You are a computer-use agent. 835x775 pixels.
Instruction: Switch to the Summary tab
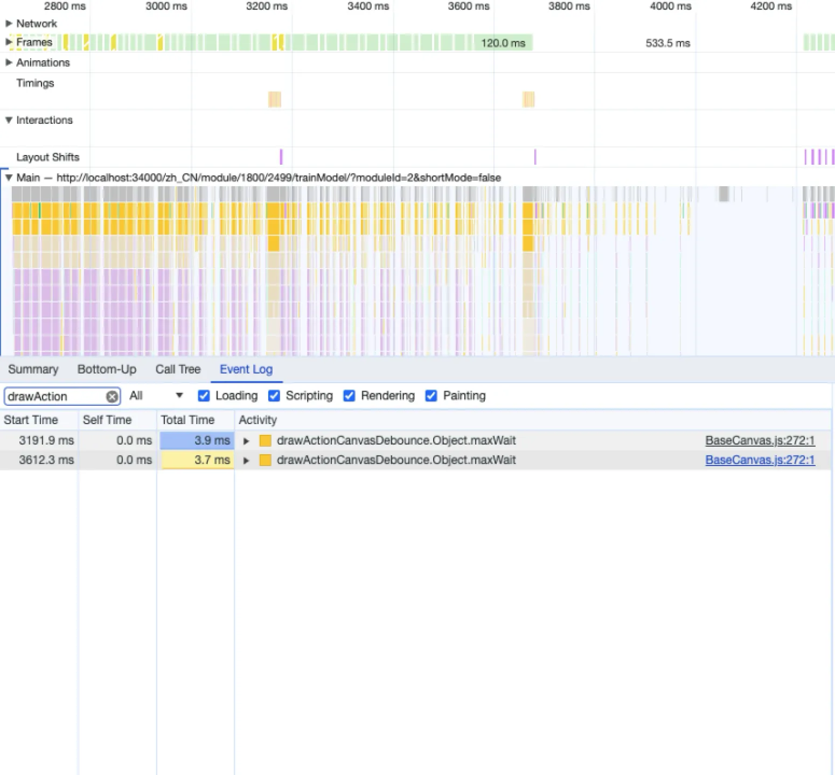click(x=33, y=369)
